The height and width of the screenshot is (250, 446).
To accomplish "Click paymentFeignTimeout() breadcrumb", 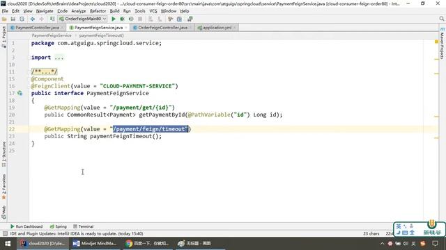I will pyautogui.click(x=101, y=35).
